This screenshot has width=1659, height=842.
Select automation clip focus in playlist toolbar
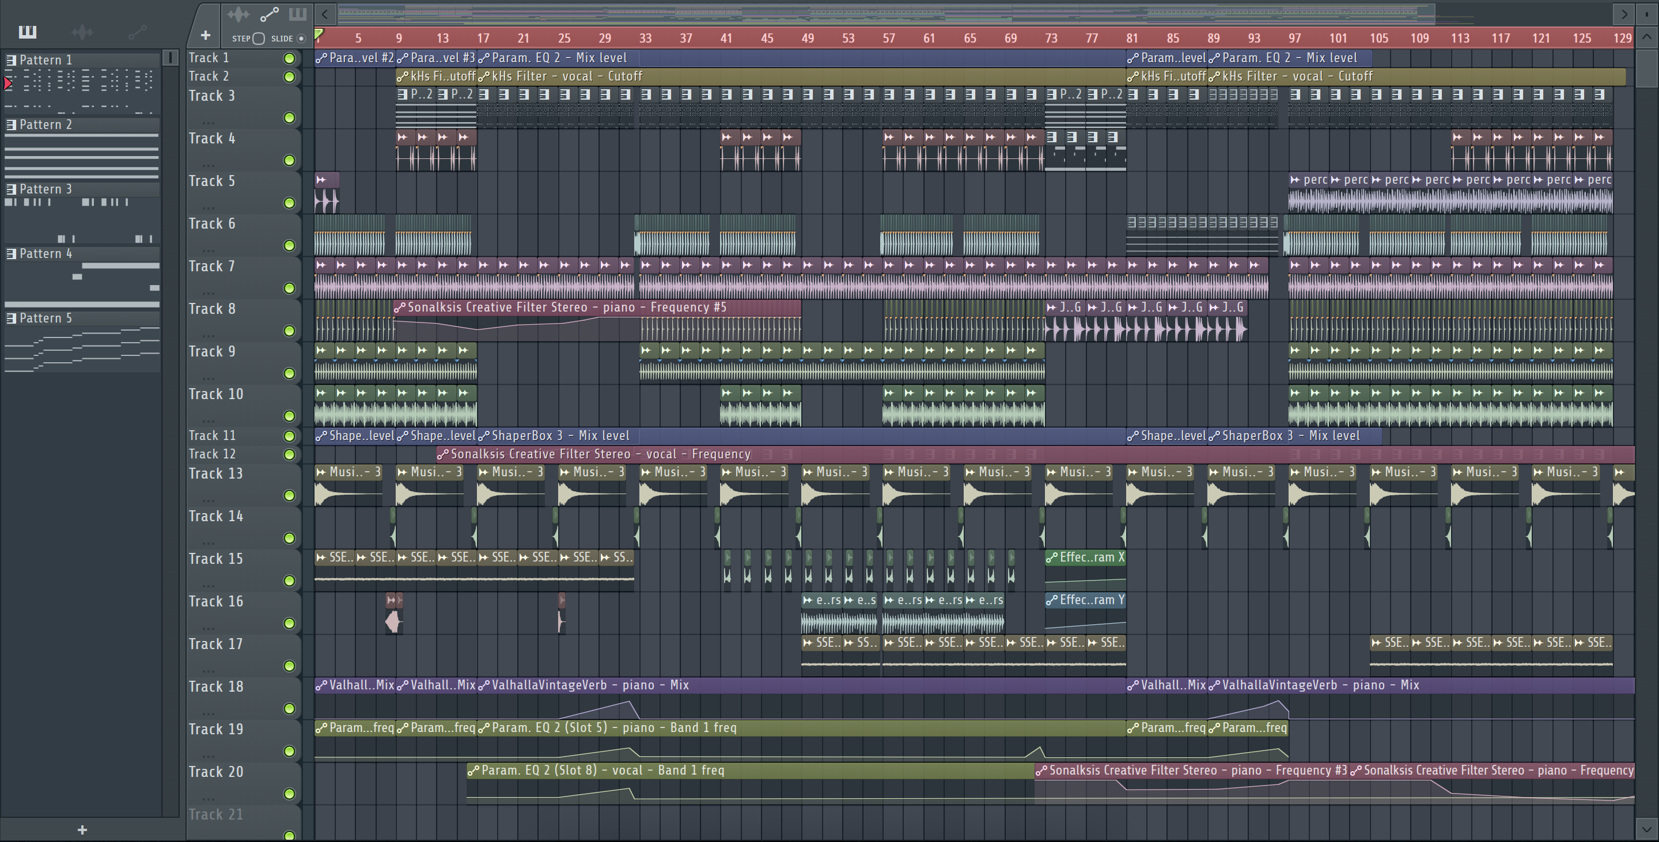coord(268,13)
